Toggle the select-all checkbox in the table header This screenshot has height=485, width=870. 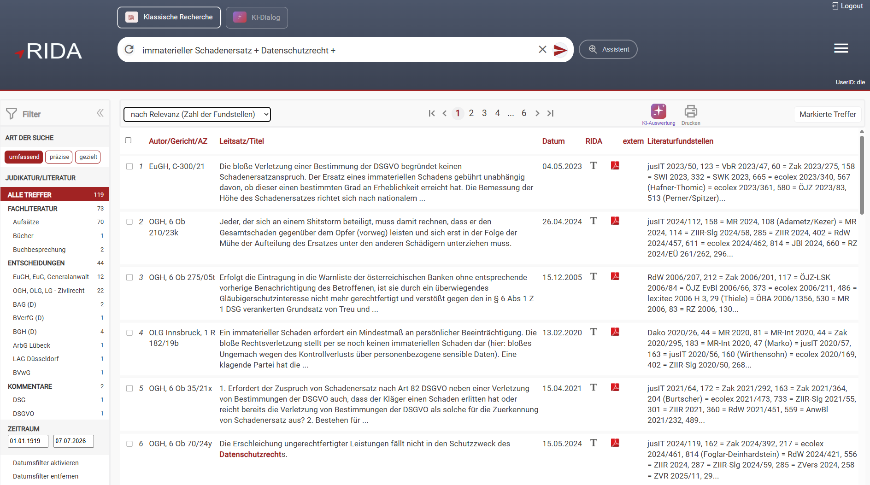click(128, 140)
